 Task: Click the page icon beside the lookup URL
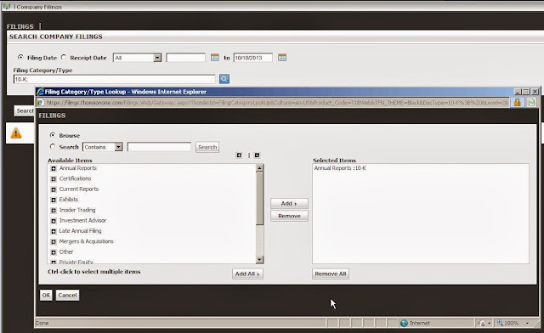point(40,103)
